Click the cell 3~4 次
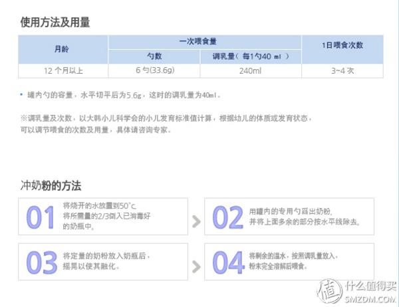399x307 pixels. point(342,70)
